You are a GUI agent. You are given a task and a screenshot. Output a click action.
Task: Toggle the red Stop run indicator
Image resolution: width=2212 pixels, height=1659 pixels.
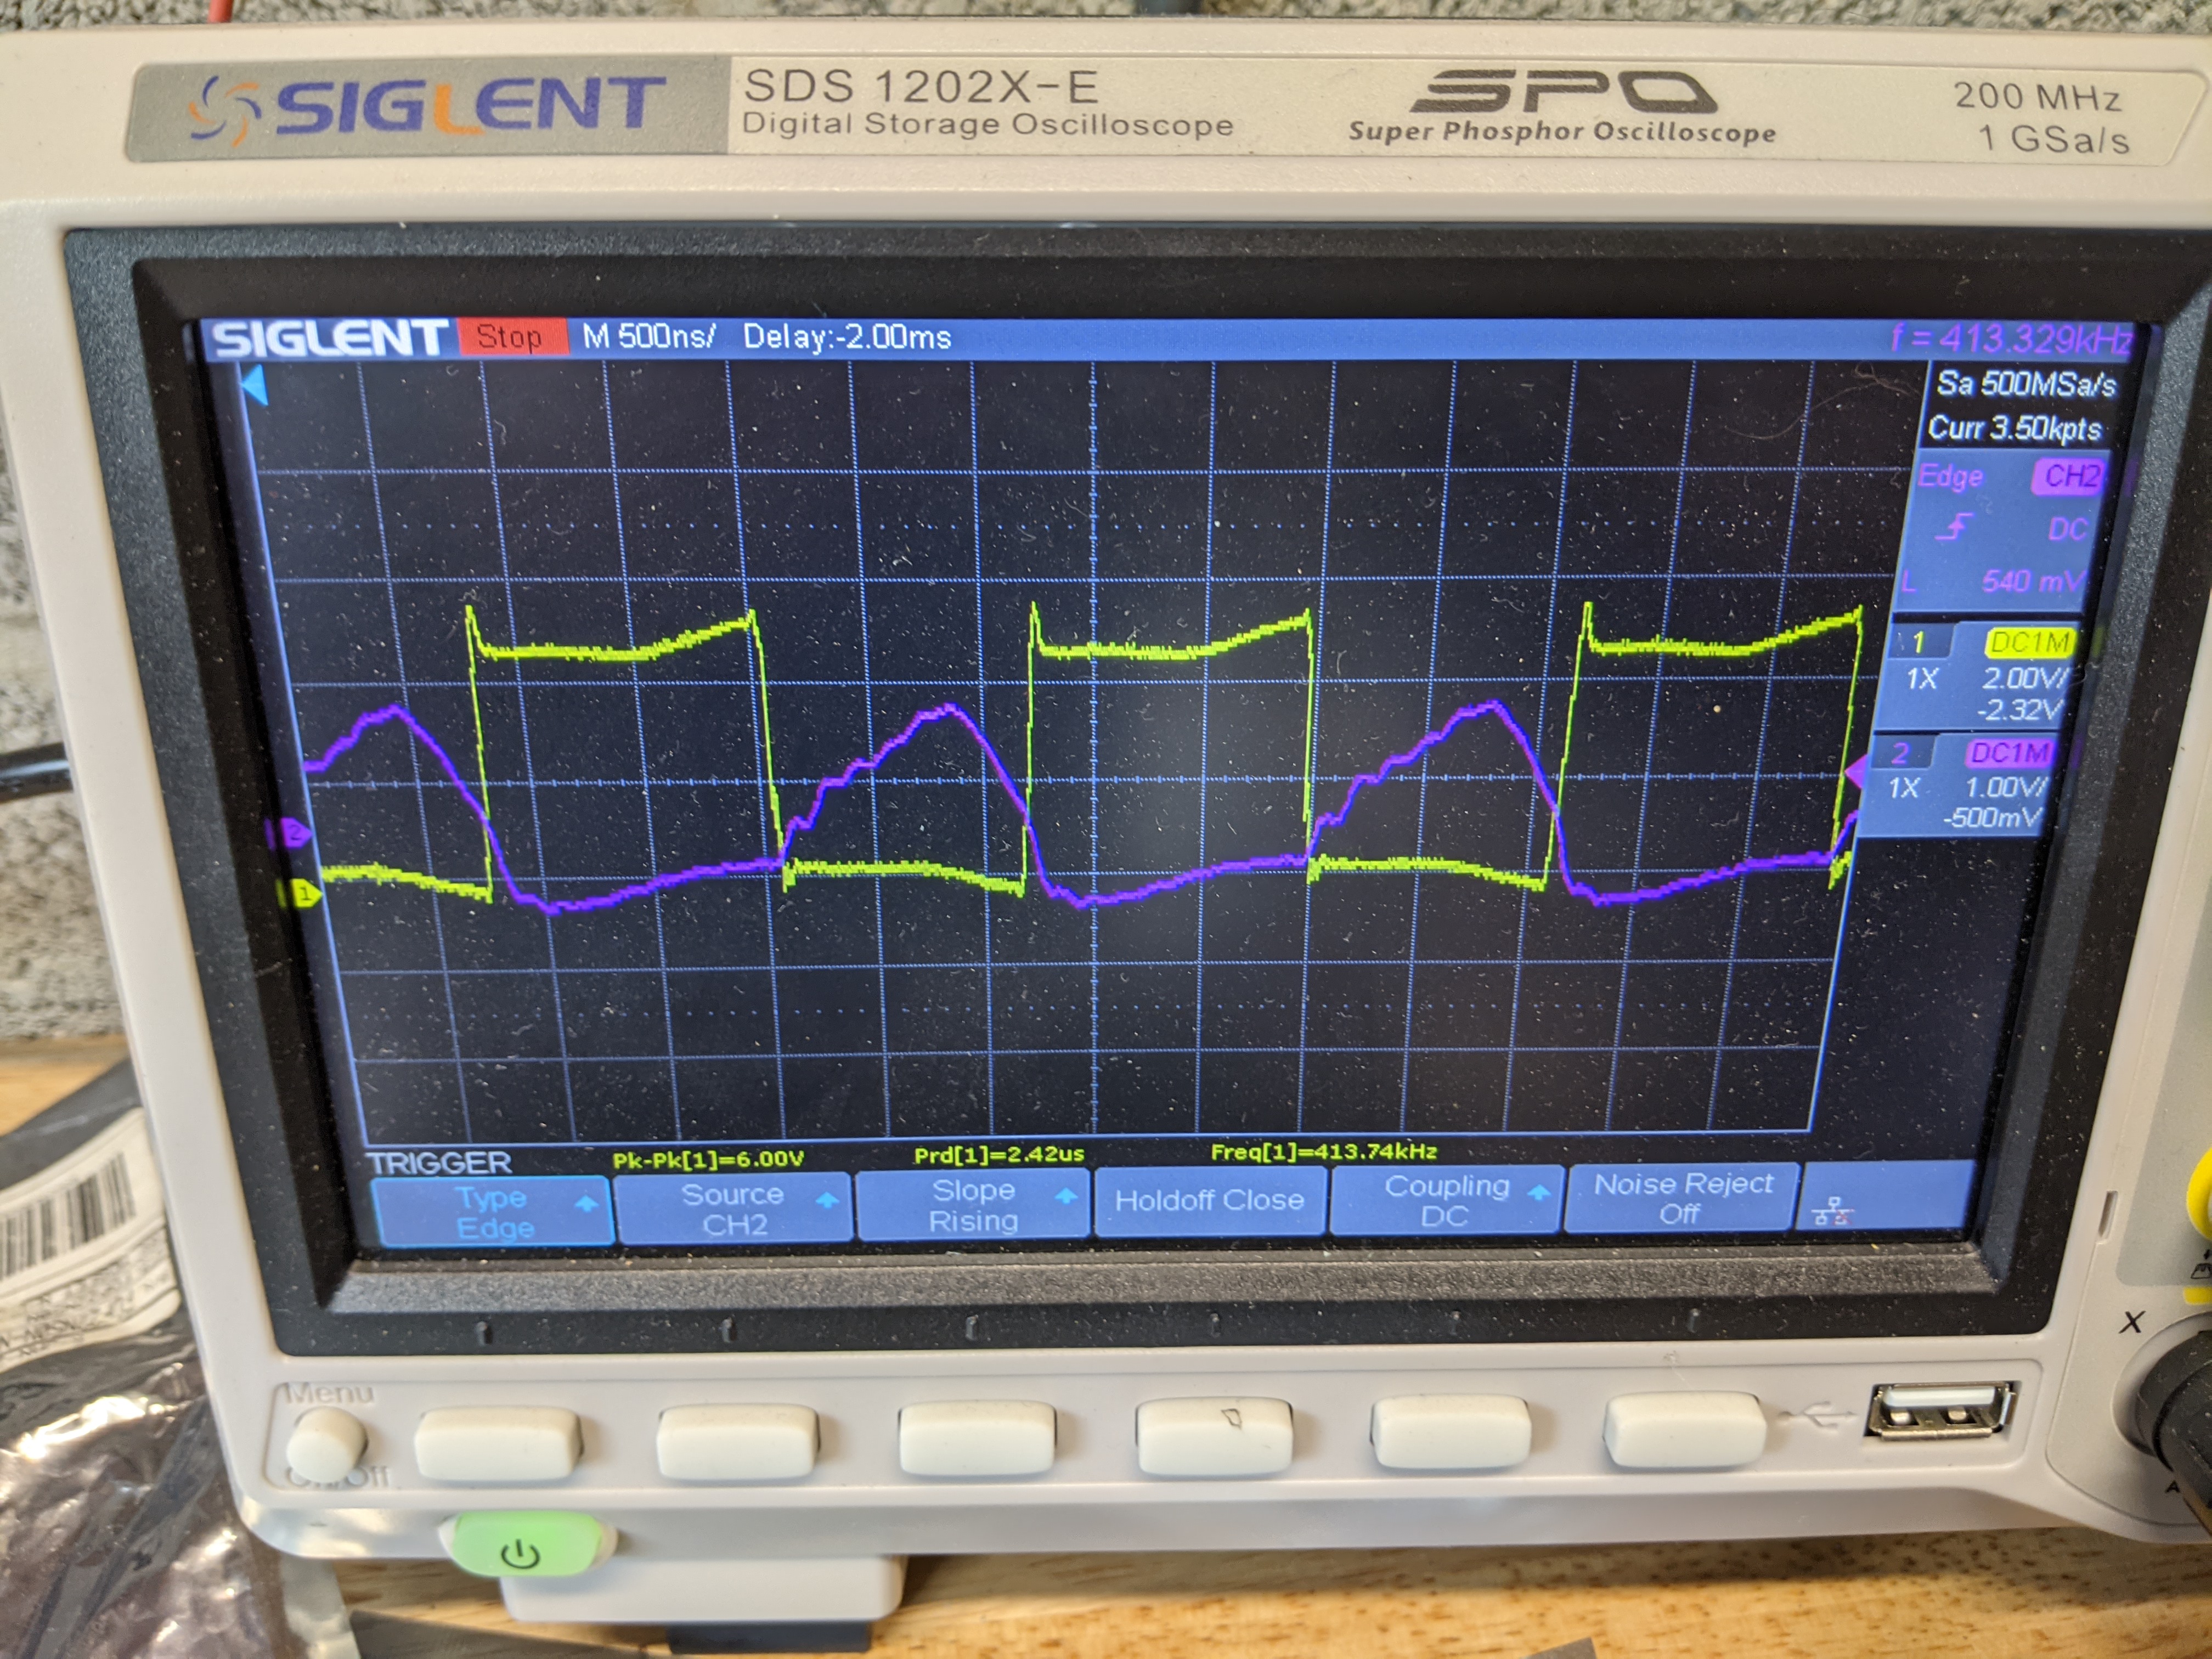click(x=511, y=337)
